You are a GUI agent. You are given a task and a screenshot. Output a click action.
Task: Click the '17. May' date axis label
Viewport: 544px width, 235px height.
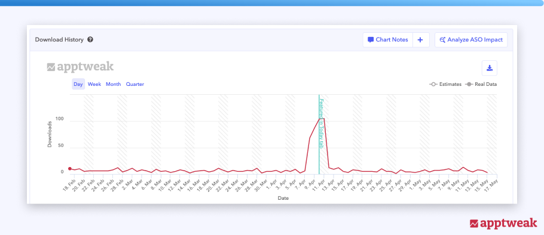[491, 184]
